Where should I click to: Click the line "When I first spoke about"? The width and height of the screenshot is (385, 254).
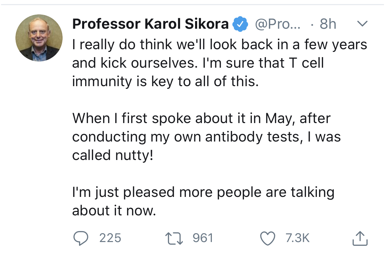[x=201, y=118]
